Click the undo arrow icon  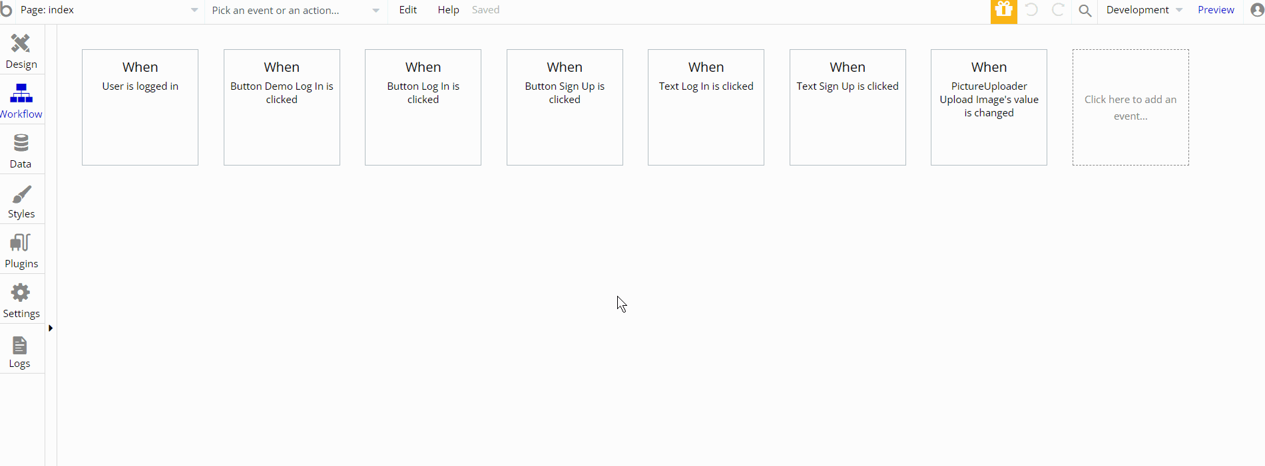(1031, 10)
